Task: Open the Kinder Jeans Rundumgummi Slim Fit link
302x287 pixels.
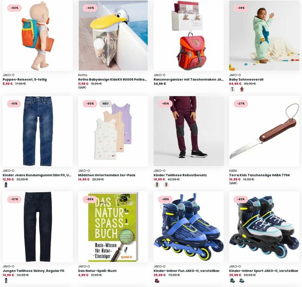Action: (x=37, y=175)
